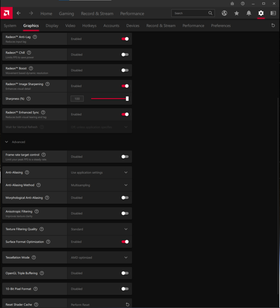Switch to the System tab
280x308 pixels.
[x=10, y=25]
